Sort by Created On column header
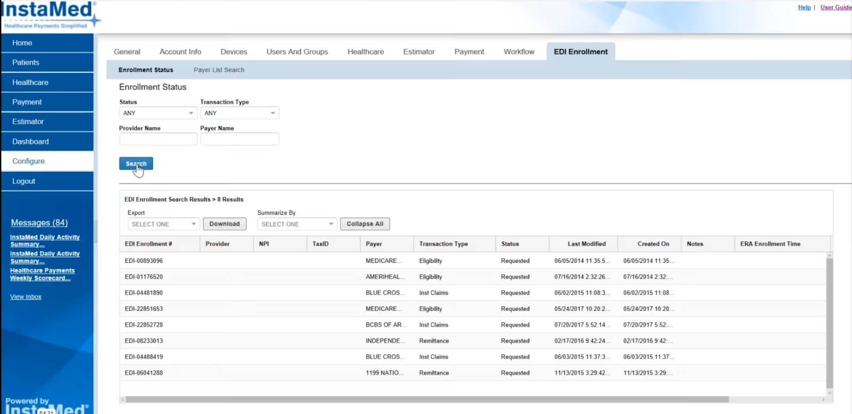This screenshot has height=414, width=852. coord(650,244)
